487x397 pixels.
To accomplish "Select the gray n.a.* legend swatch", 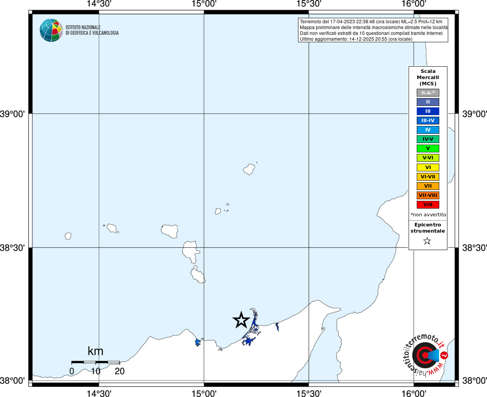I will (428, 93).
